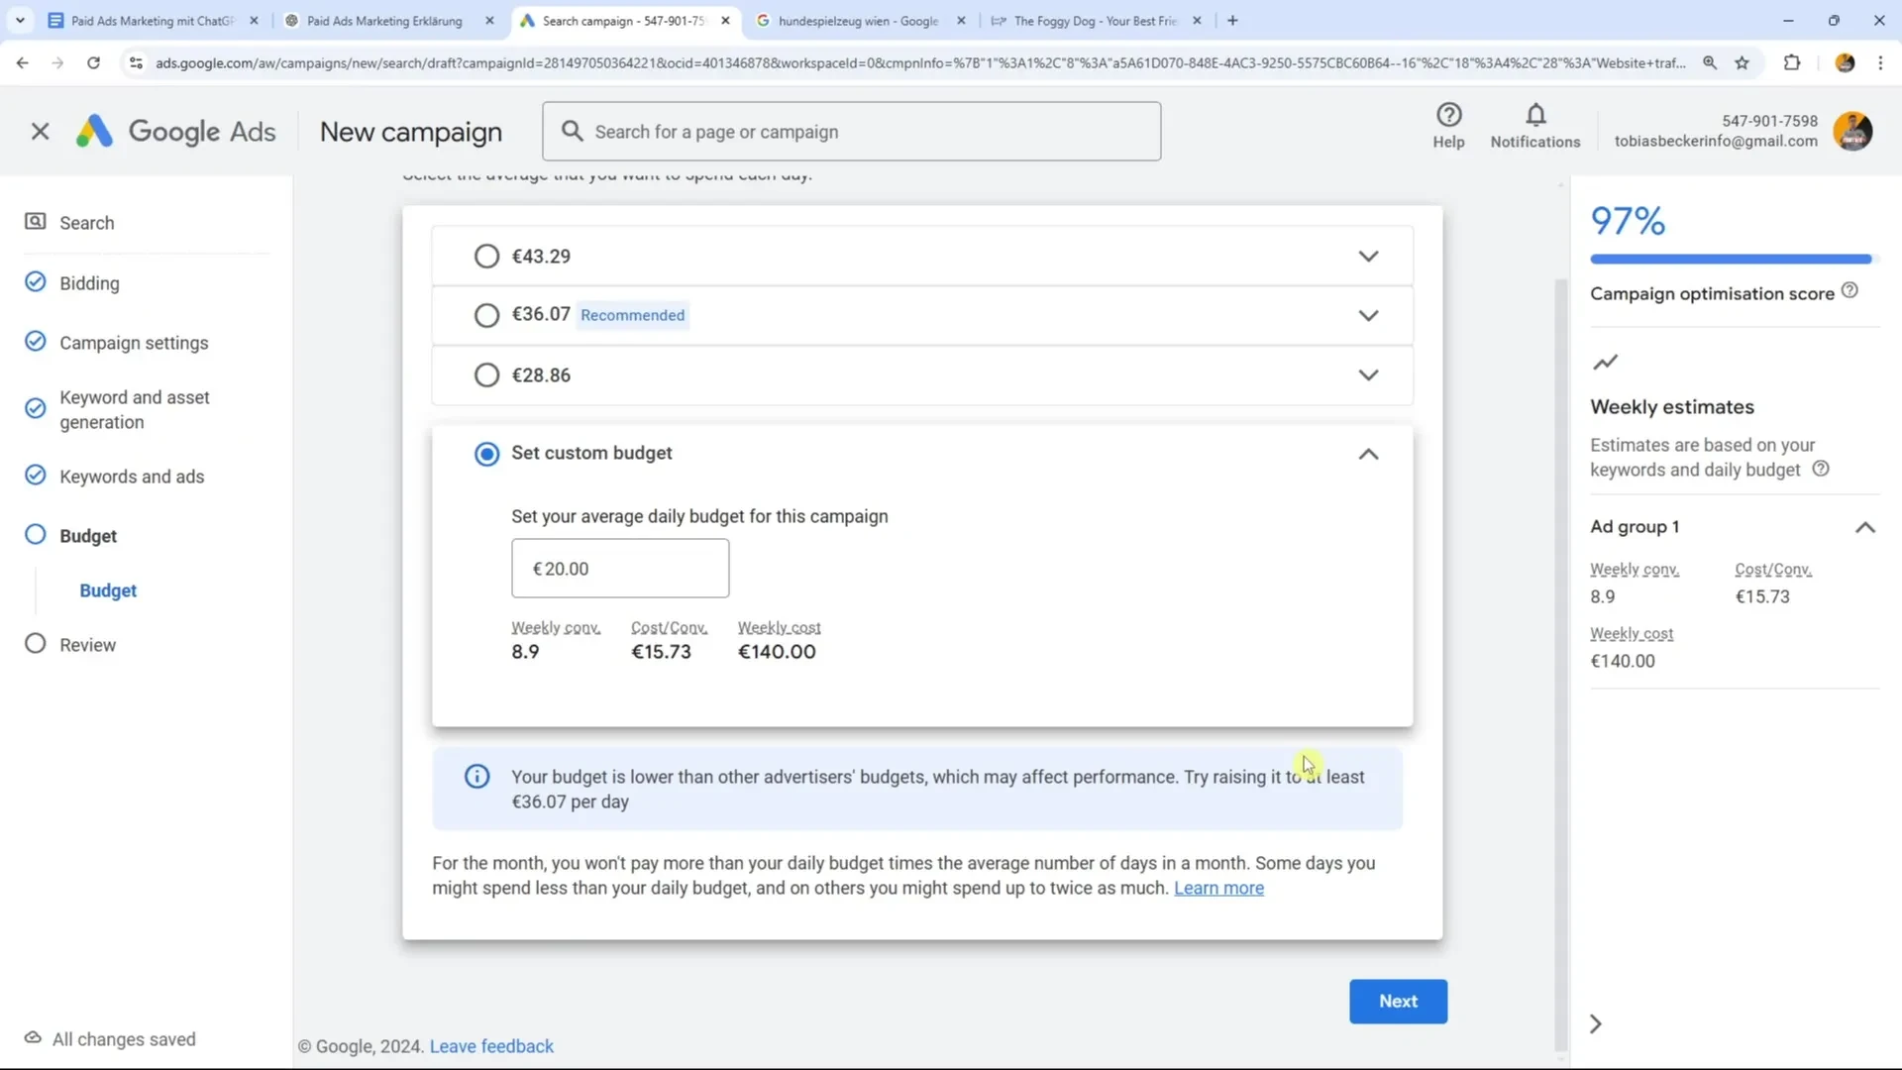Click the Help question mark icon
The height and width of the screenshot is (1070, 1902).
point(1448,115)
